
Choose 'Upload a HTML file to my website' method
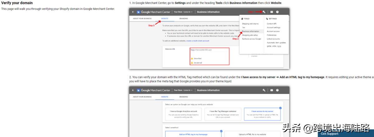pos(252,134)
